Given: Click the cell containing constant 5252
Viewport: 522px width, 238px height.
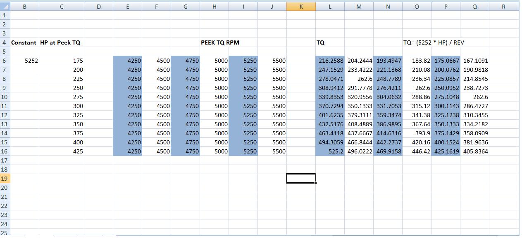Looking at the screenshot, I should 24,61.
